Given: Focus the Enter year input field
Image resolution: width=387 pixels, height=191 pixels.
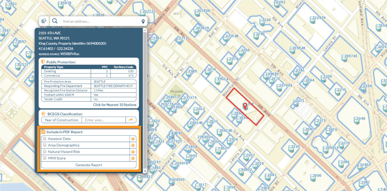Looking at the screenshot, I should pos(104,120).
